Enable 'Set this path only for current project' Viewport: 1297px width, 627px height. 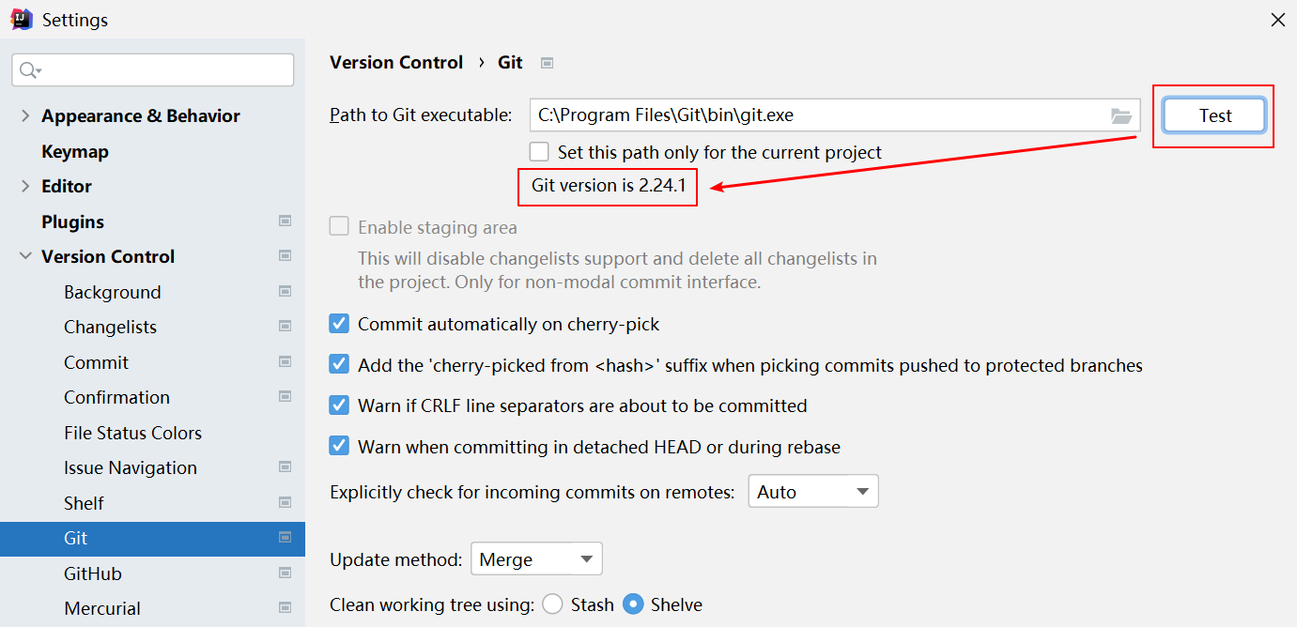[539, 152]
